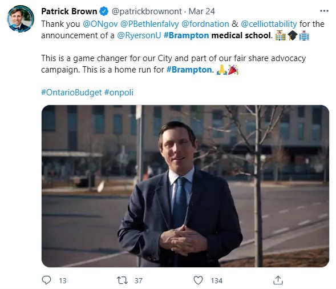Click the @RyersonU mention

139,35
